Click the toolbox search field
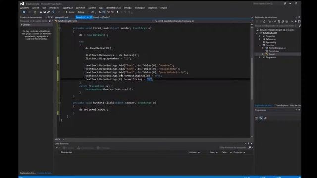Viewport: 317px width, 178px height. point(34,21)
